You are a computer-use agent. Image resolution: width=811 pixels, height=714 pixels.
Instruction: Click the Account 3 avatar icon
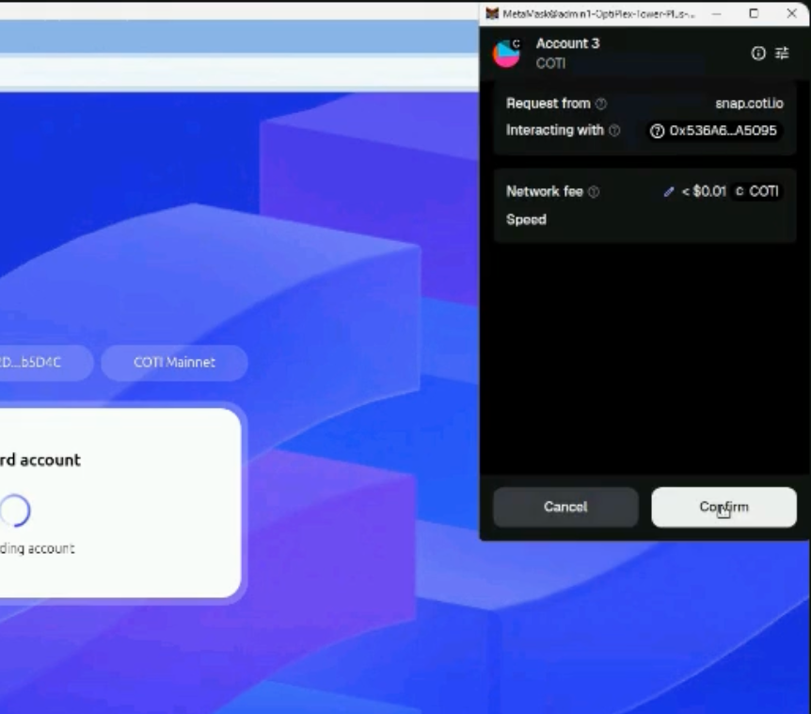coord(506,54)
